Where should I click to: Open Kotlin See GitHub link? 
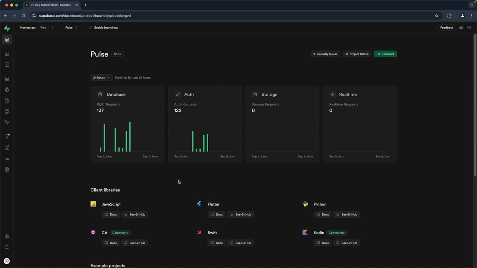347,243
